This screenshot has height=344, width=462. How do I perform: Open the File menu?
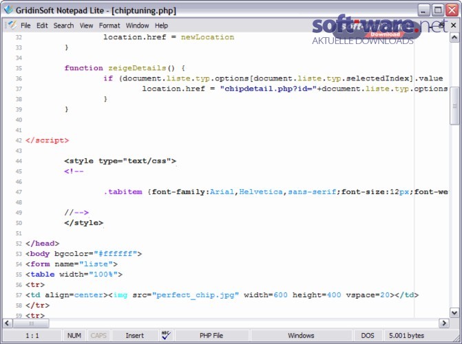(x=25, y=25)
